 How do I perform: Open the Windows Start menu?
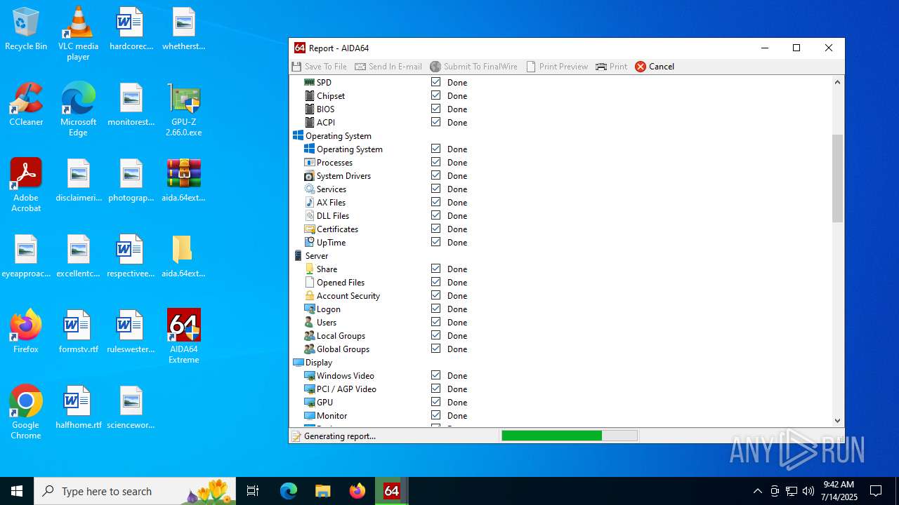17,491
